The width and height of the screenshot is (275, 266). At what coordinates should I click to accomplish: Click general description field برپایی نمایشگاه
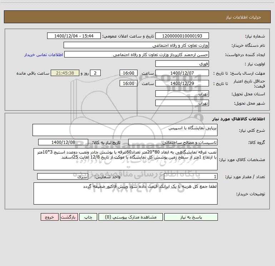(x=125, y=130)
